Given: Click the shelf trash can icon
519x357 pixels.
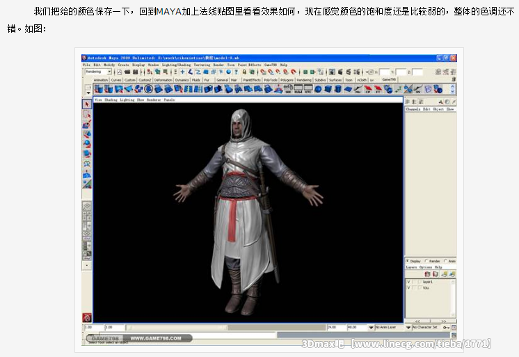Looking at the screenshot, I should pyautogui.click(x=454, y=79).
